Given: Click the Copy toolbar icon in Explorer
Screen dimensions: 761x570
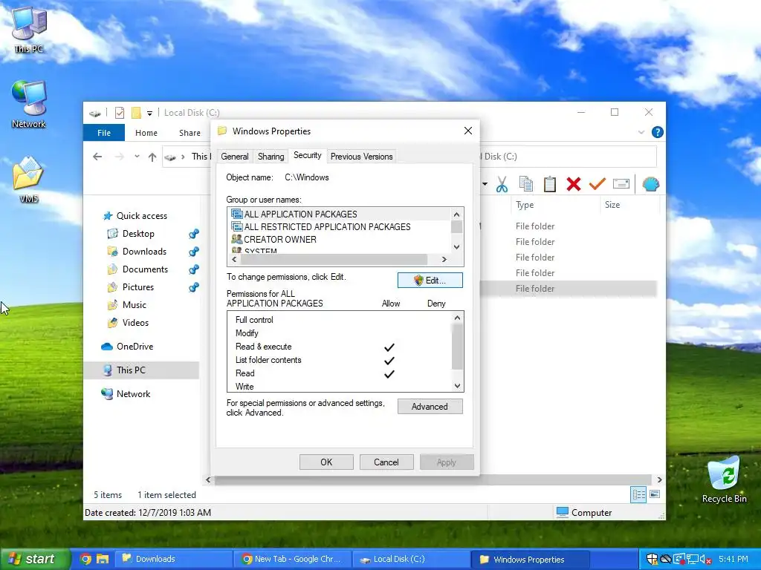Looking at the screenshot, I should (525, 184).
